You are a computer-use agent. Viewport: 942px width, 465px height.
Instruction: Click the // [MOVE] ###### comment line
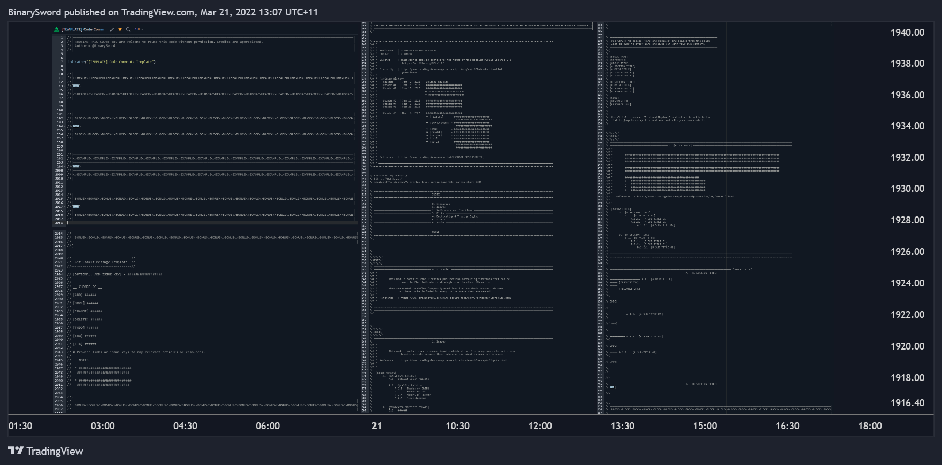83,303
